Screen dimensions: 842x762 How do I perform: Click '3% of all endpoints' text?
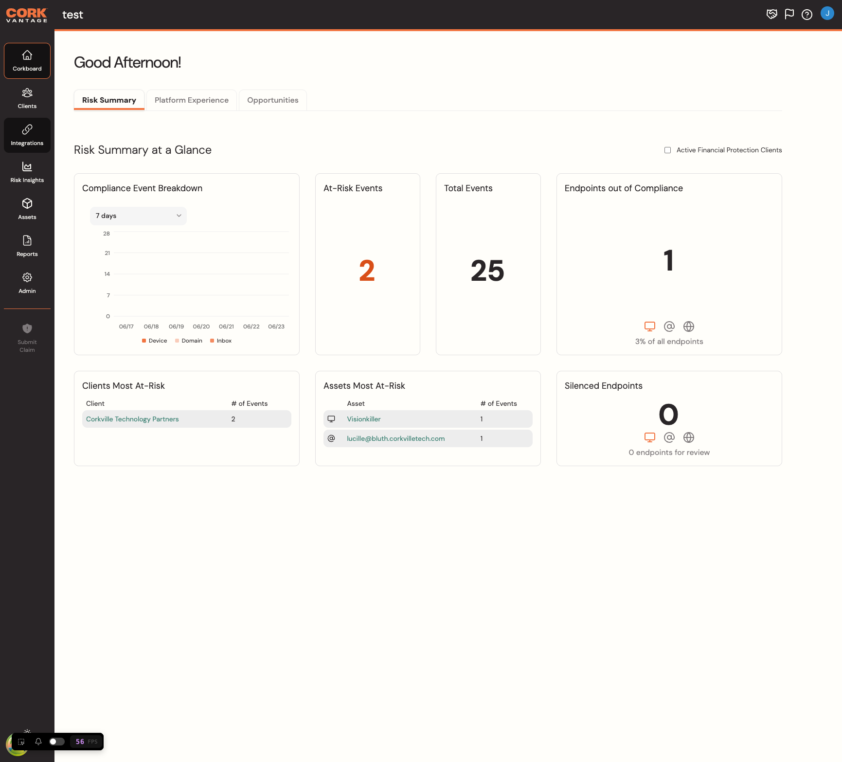click(x=669, y=342)
